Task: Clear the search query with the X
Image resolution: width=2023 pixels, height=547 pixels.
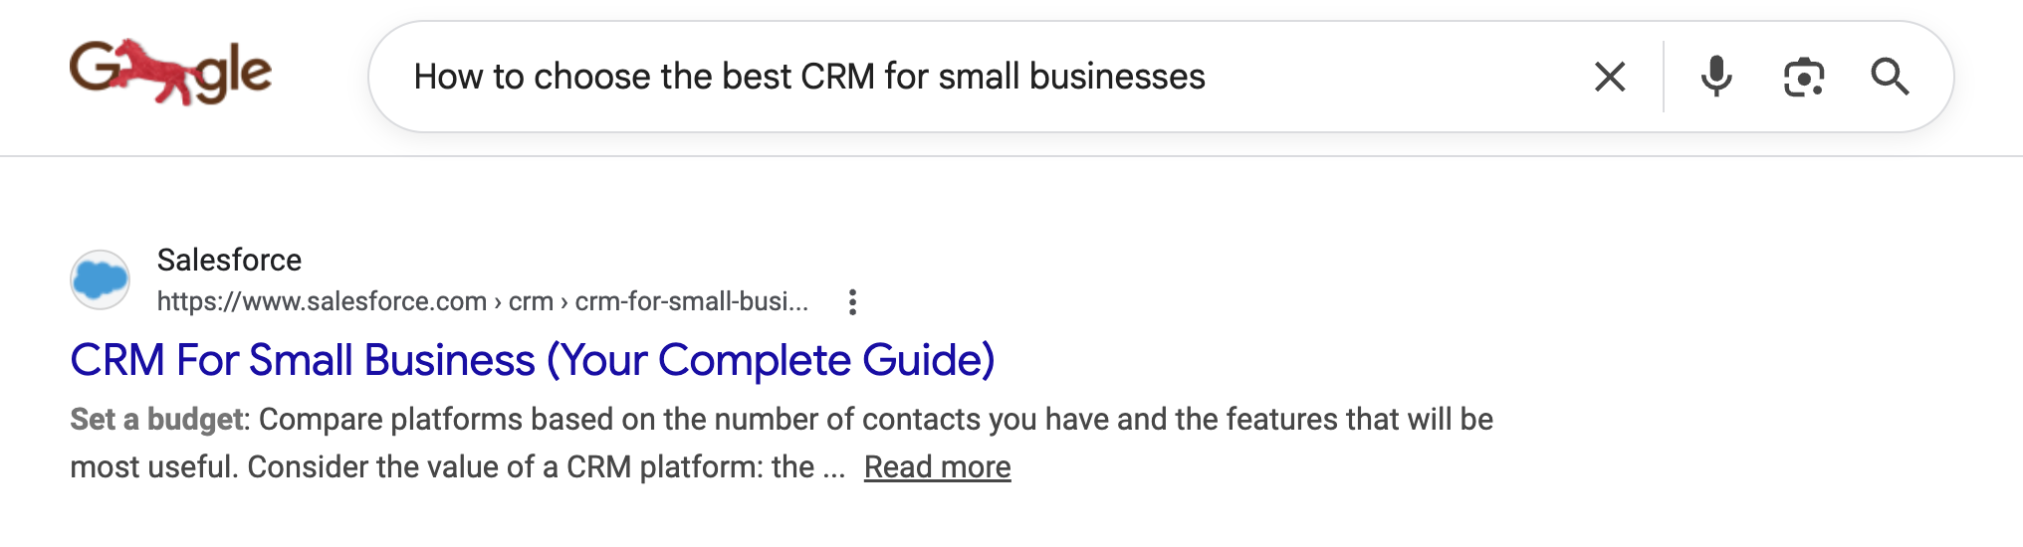Action: pos(1609,77)
